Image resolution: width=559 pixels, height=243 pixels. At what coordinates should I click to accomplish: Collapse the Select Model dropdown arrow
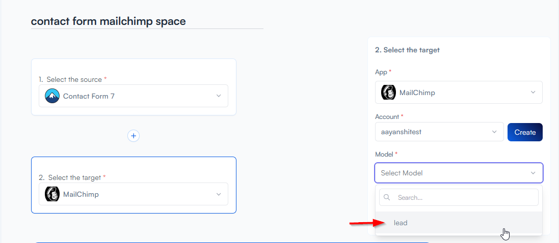533,173
